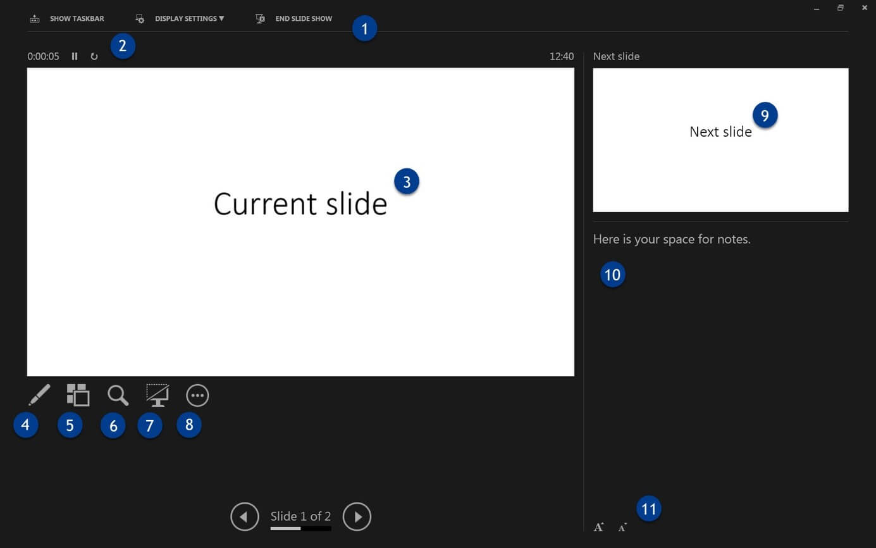The width and height of the screenshot is (876, 548).
Task: Pause the presentation timer
Action: click(75, 56)
